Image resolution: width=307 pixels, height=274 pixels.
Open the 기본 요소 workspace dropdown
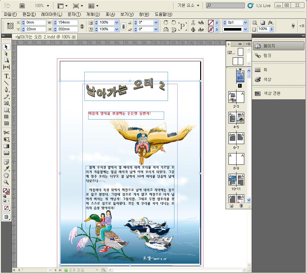click(x=189, y=5)
